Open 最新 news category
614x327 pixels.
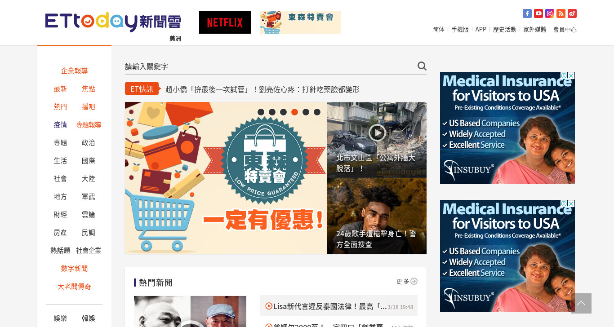(60, 89)
